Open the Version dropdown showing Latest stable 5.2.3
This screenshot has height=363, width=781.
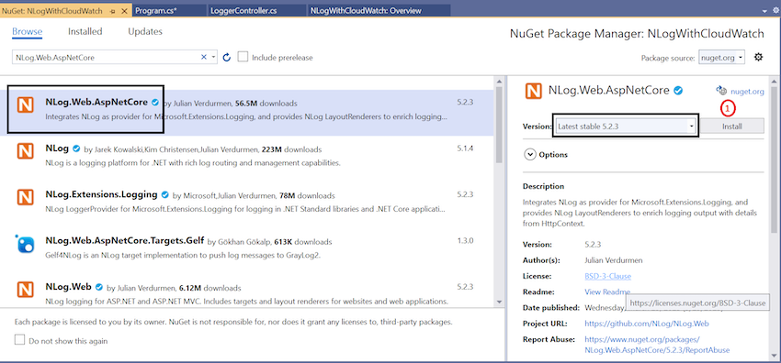click(x=626, y=126)
